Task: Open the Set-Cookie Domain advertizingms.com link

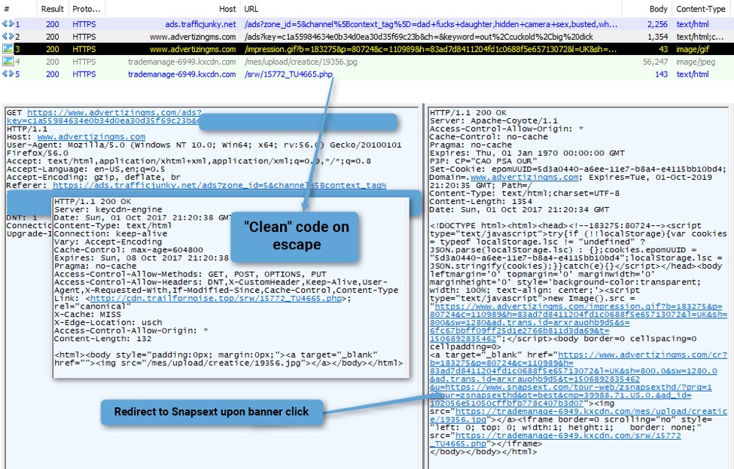Action: click(524, 178)
